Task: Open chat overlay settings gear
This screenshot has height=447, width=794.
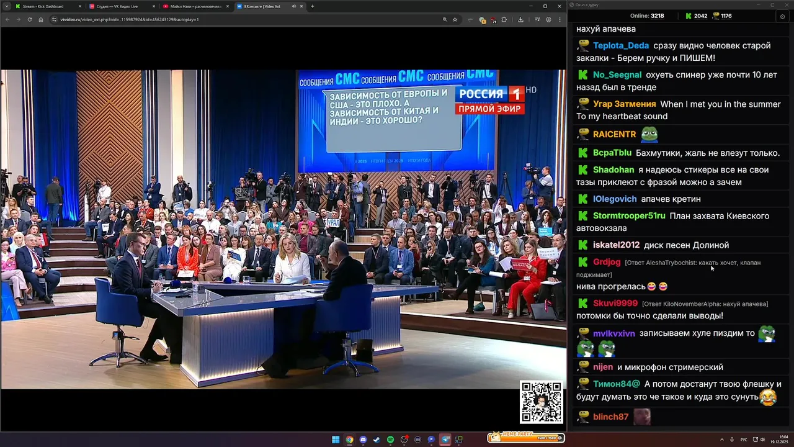Action: [x=782, y=16]
